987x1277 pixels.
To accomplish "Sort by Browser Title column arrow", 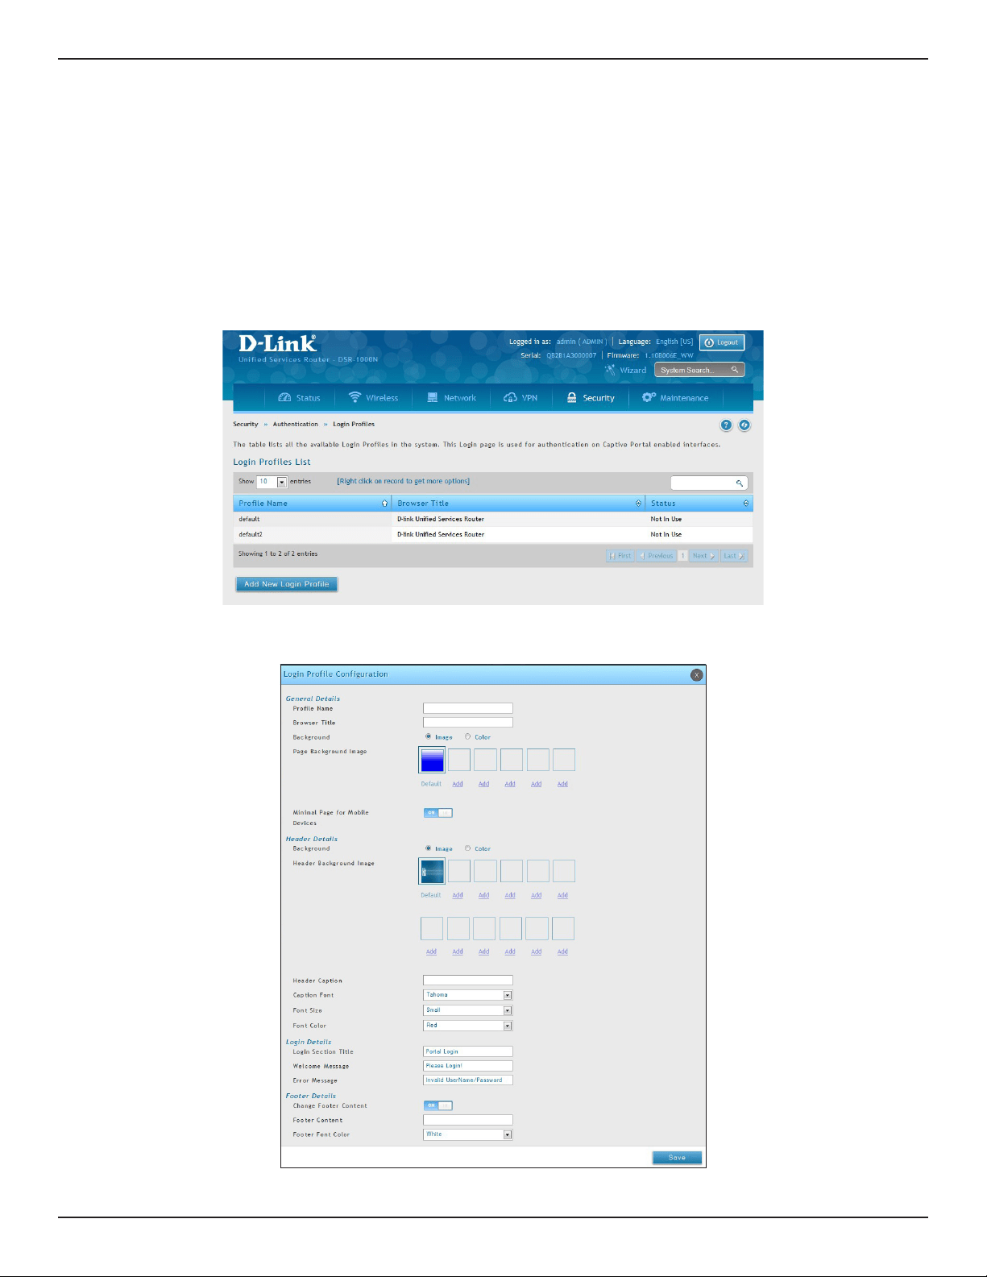I will point(638,504).
